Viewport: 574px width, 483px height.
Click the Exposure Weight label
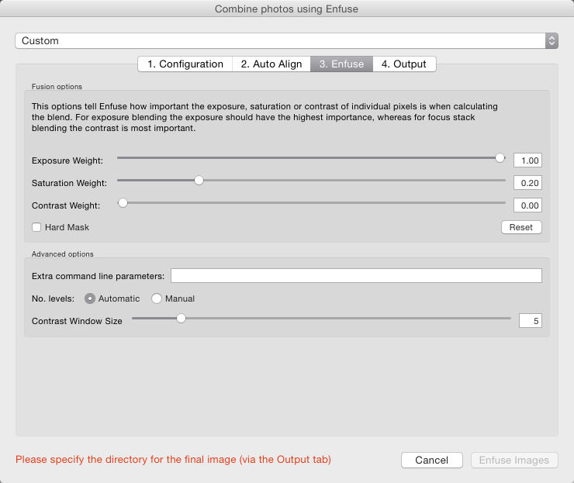pos(67,160)
